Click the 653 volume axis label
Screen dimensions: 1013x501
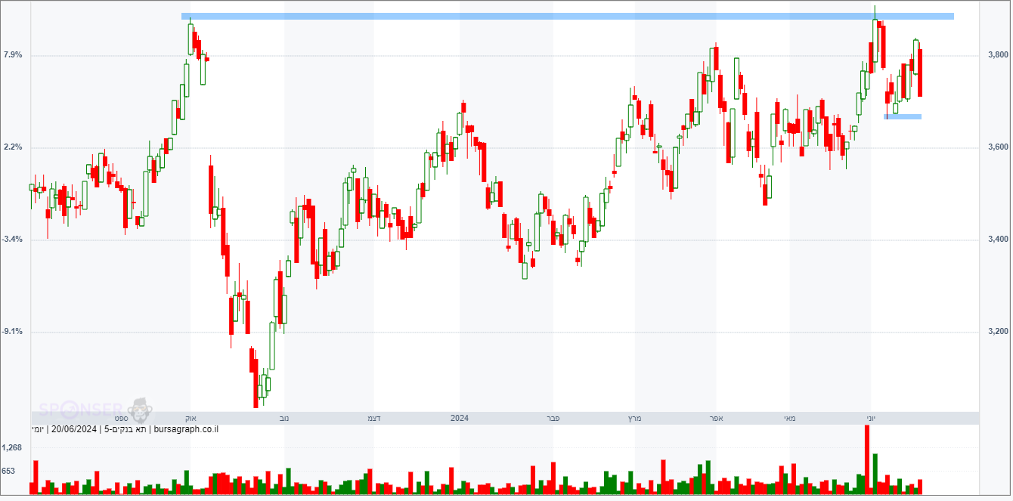[x=9, y=472]
